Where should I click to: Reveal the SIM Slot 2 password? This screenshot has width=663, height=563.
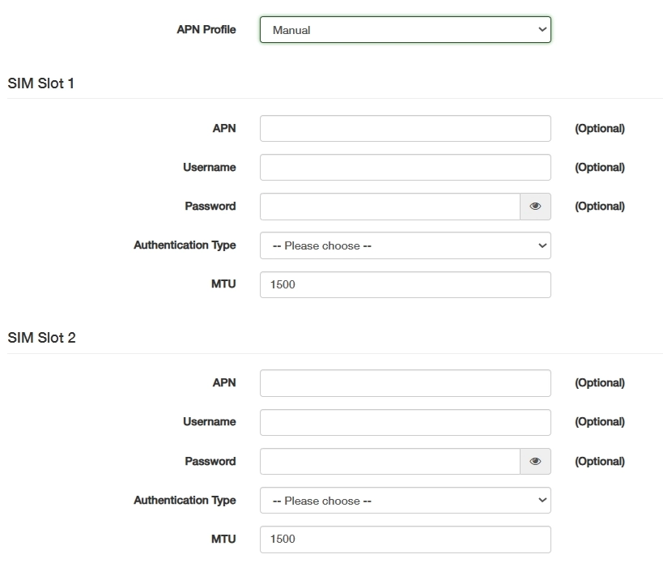point(535,461)
